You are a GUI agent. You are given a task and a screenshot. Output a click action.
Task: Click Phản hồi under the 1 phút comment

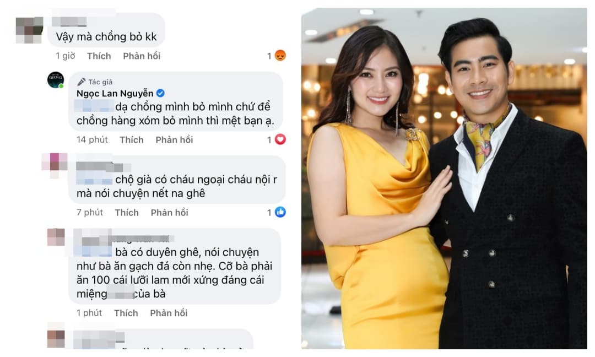[169, 313]
